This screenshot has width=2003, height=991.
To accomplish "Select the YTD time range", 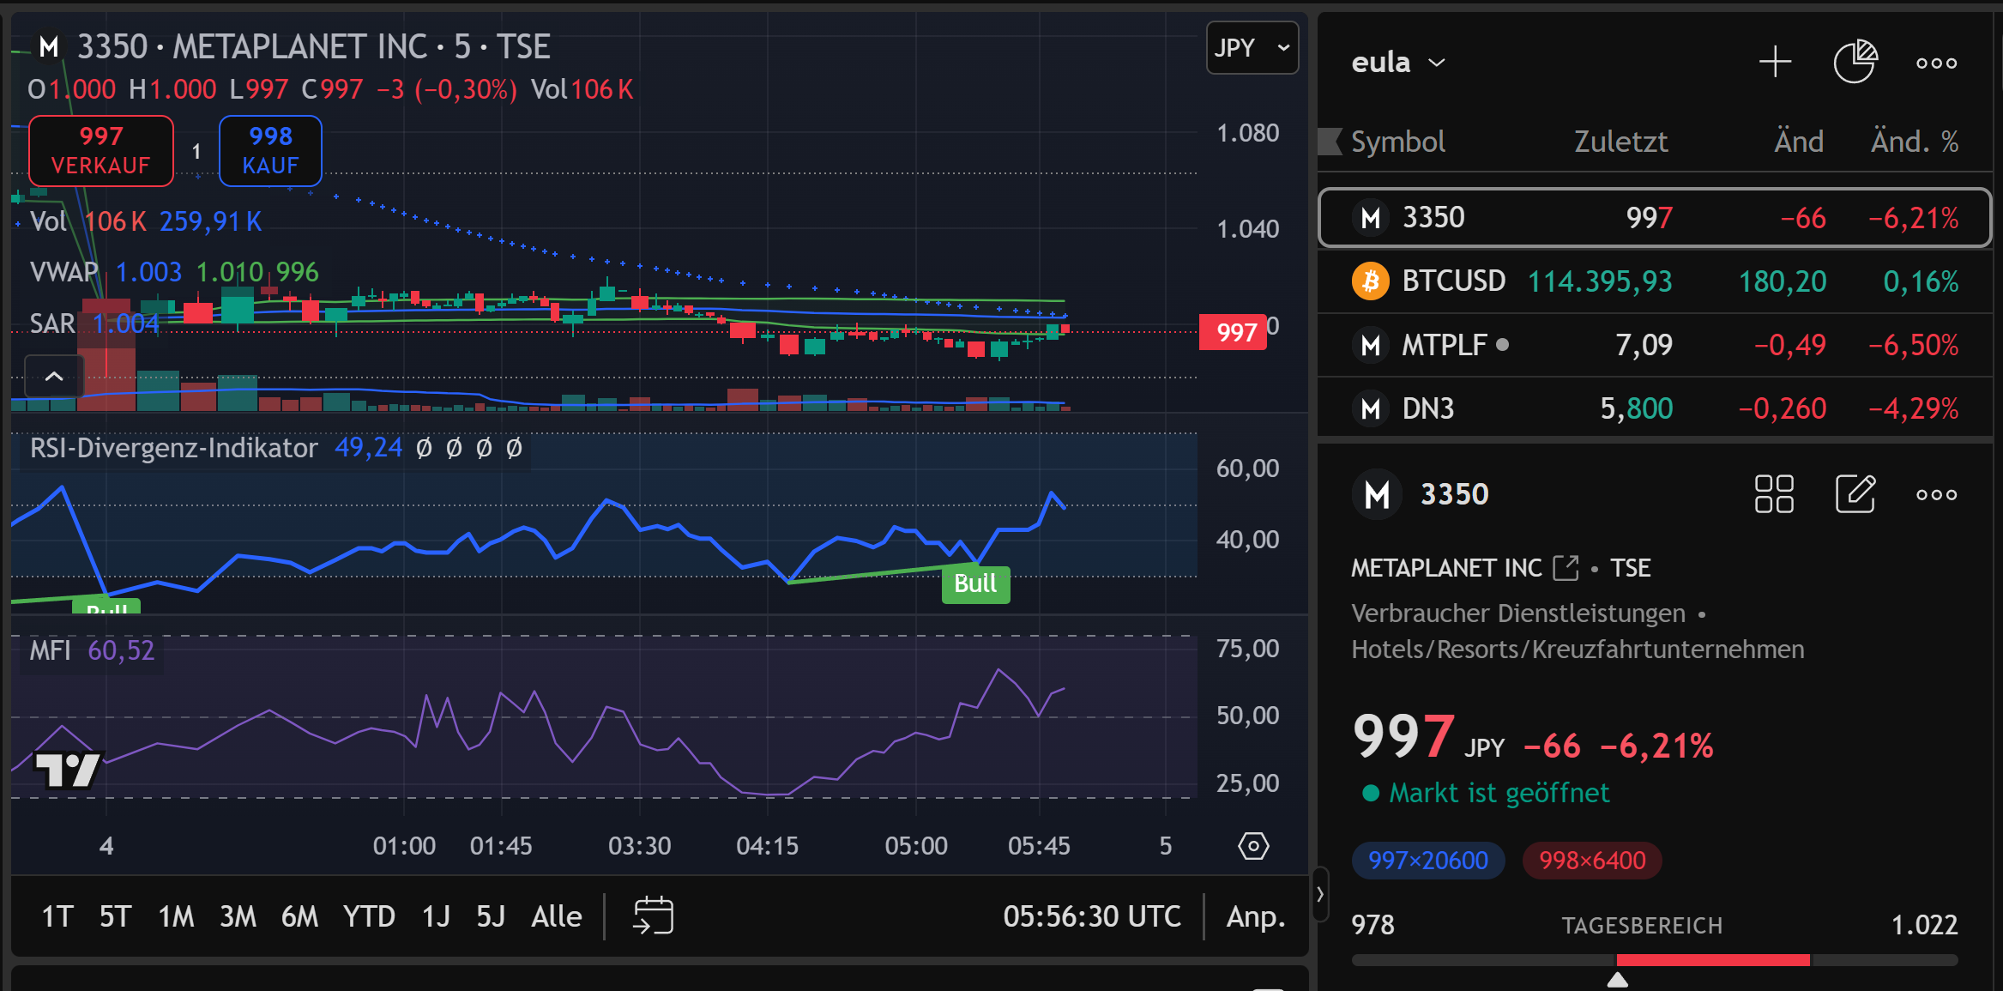I will tap(369, 916).
